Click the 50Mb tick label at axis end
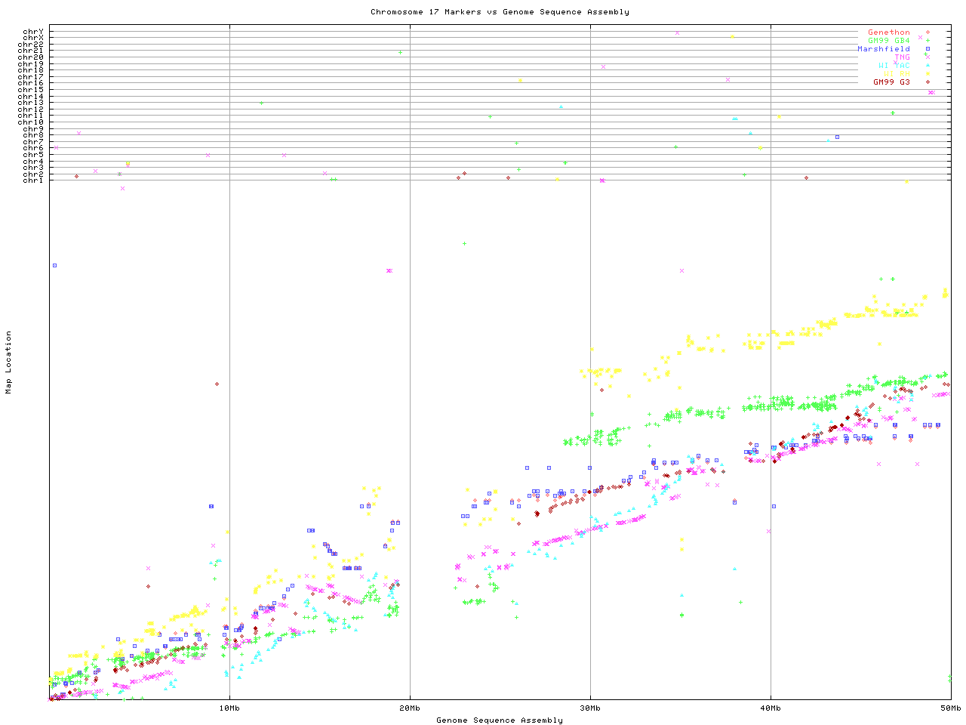The width and height of the screenshot is (966, 725). [x=950, y=708]
